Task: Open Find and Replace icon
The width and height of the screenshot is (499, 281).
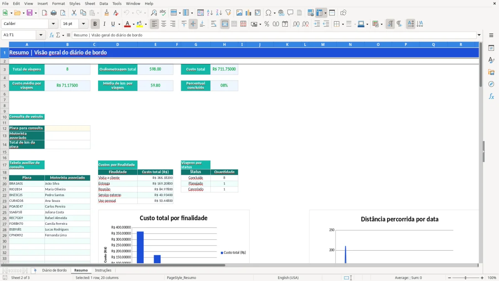Action: pyautogui.click(x=154, y=13)
